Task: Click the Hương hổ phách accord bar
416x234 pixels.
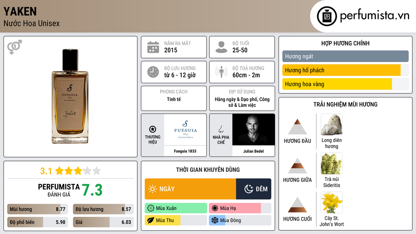Action: 345,70
